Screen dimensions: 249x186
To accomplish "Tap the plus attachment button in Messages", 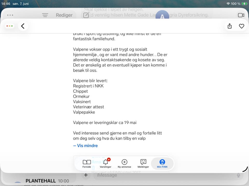I will tap(86, 175).
